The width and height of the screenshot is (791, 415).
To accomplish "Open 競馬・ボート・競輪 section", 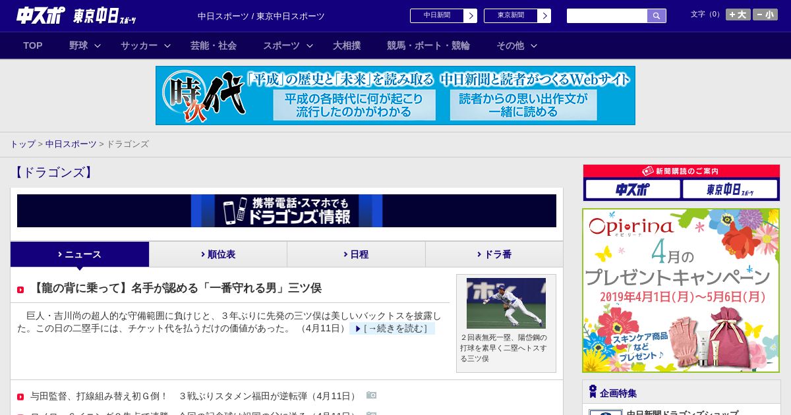I will [x=428, y=45].
